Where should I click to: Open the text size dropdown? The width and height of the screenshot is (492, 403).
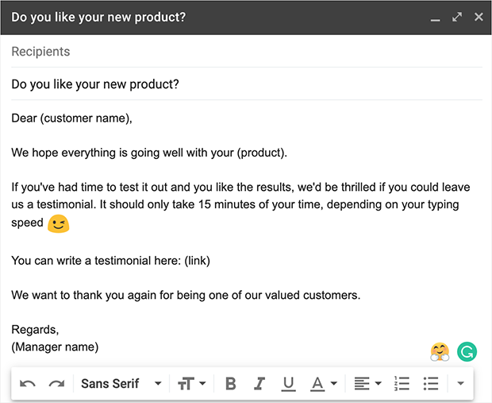click(191, 384)
